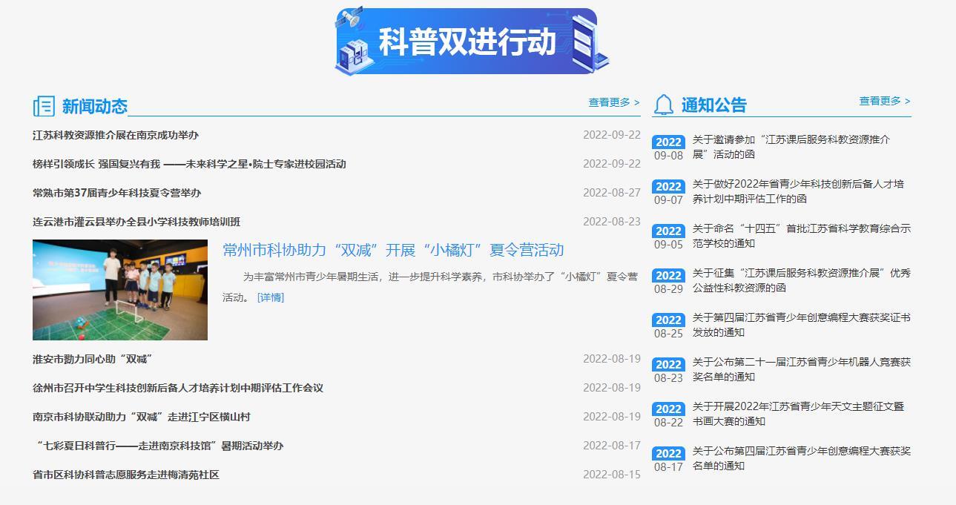Screen dimensions: 956x505
Task: Open 查看更多 in 新闻动态 section
Action: pos(614,102)
